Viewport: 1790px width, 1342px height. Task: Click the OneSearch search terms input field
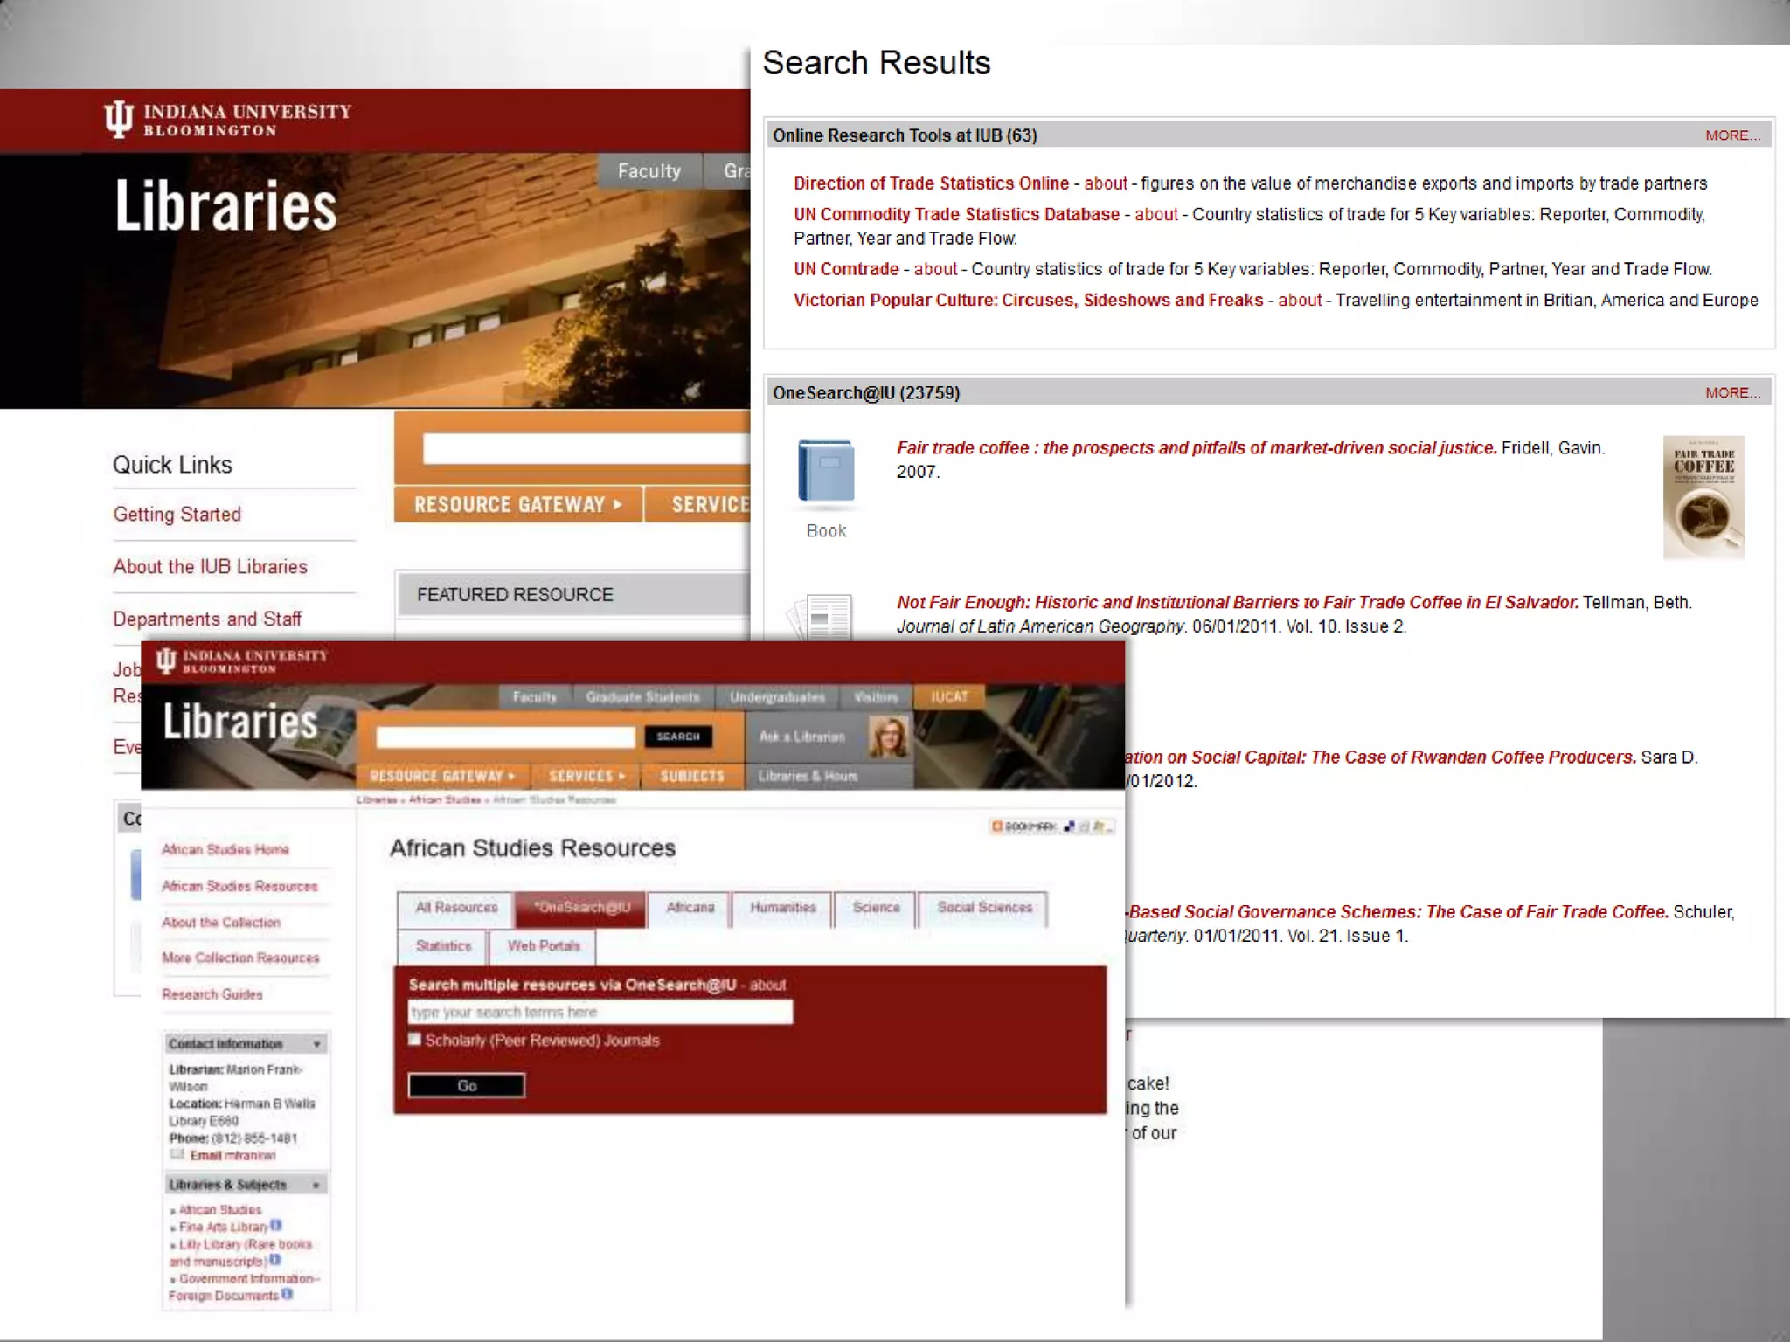tap(600, 1012)
